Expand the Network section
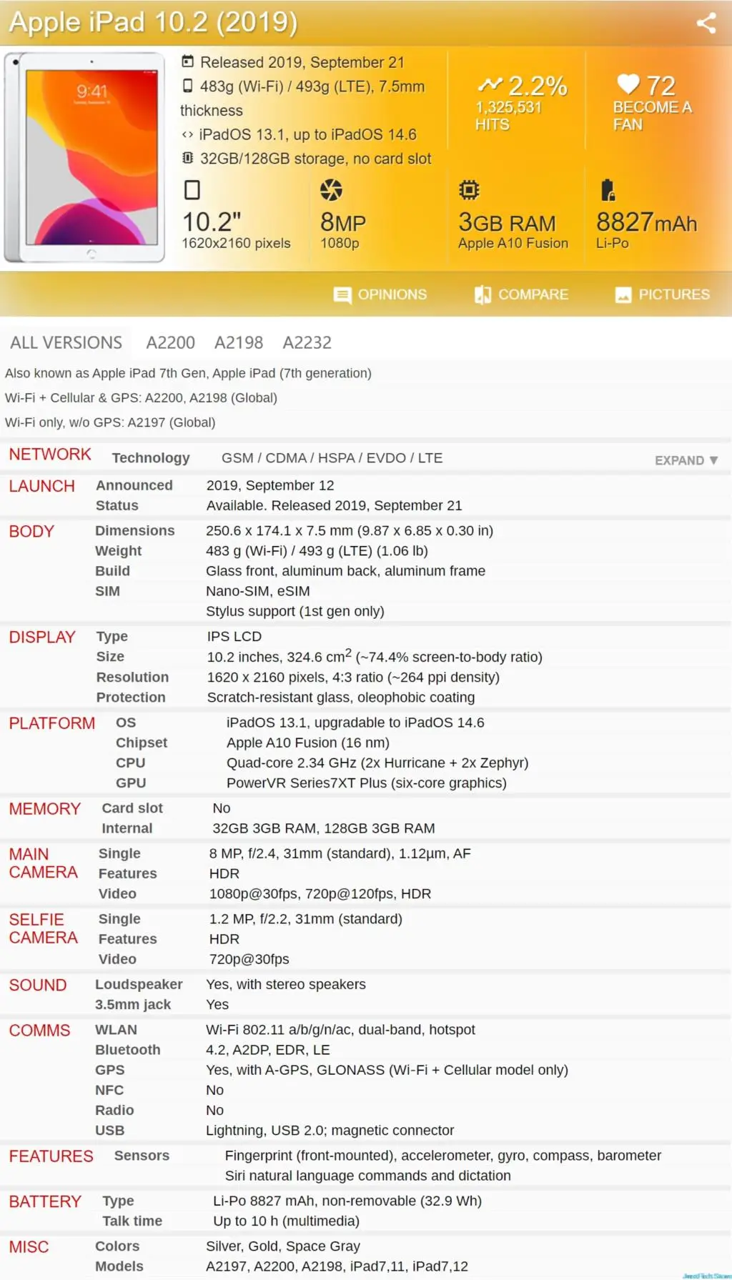 point(686,460)
